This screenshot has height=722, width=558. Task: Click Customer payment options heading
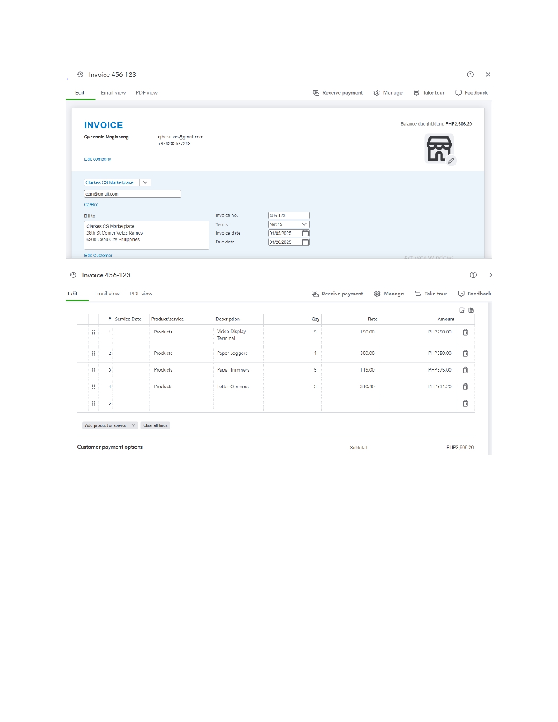[110, 447]
